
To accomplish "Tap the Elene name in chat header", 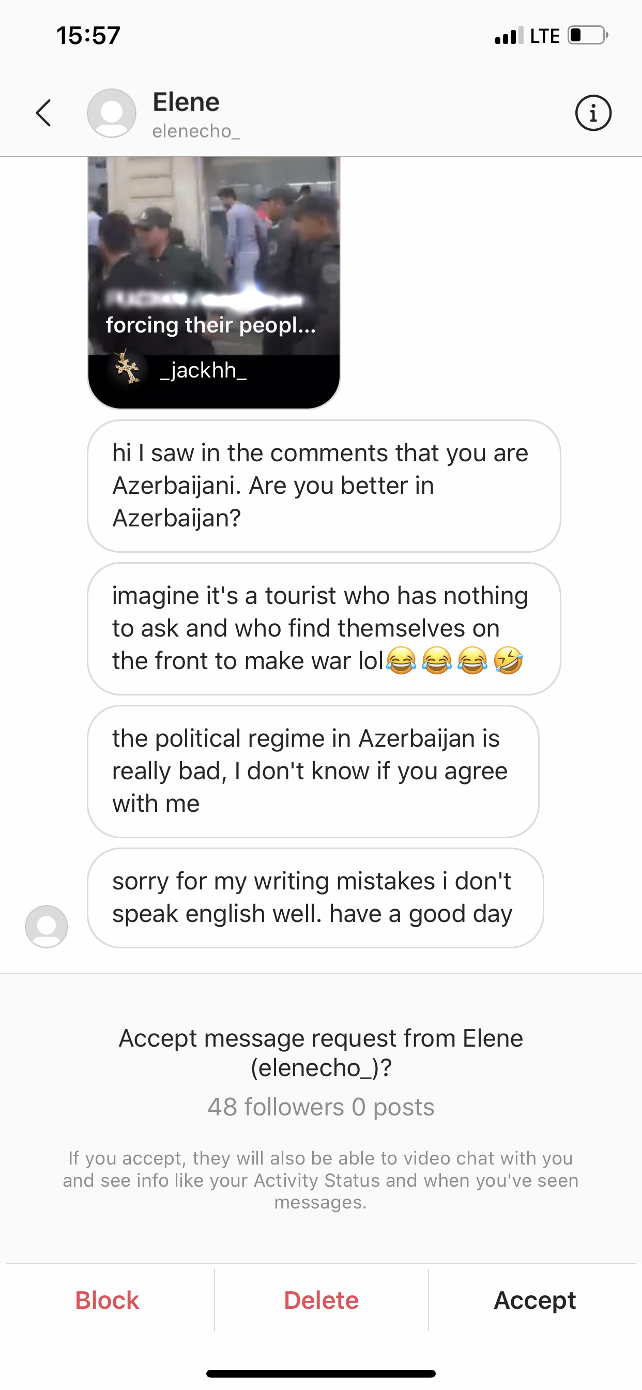I will (x=186, y=102).
